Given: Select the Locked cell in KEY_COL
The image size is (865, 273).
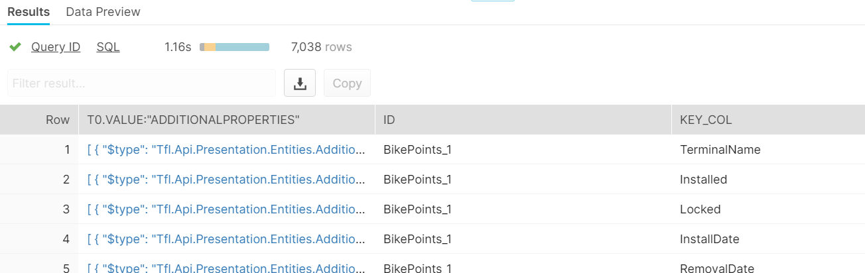Looking at the screenshot, I should click(700, 209).
